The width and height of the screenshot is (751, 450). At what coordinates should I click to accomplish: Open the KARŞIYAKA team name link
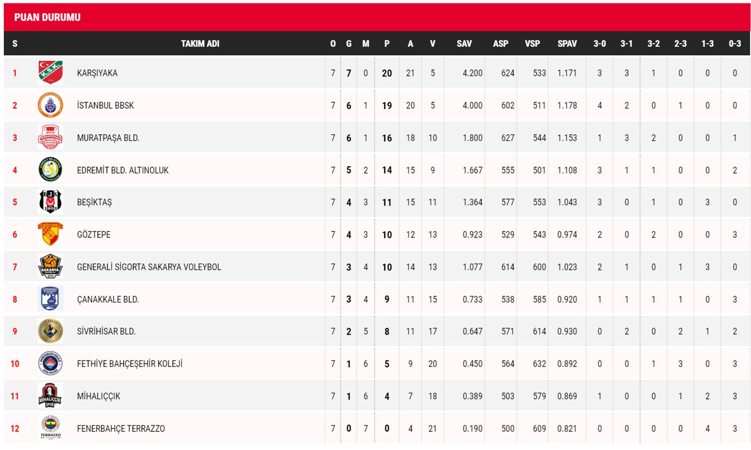(97, 73)
